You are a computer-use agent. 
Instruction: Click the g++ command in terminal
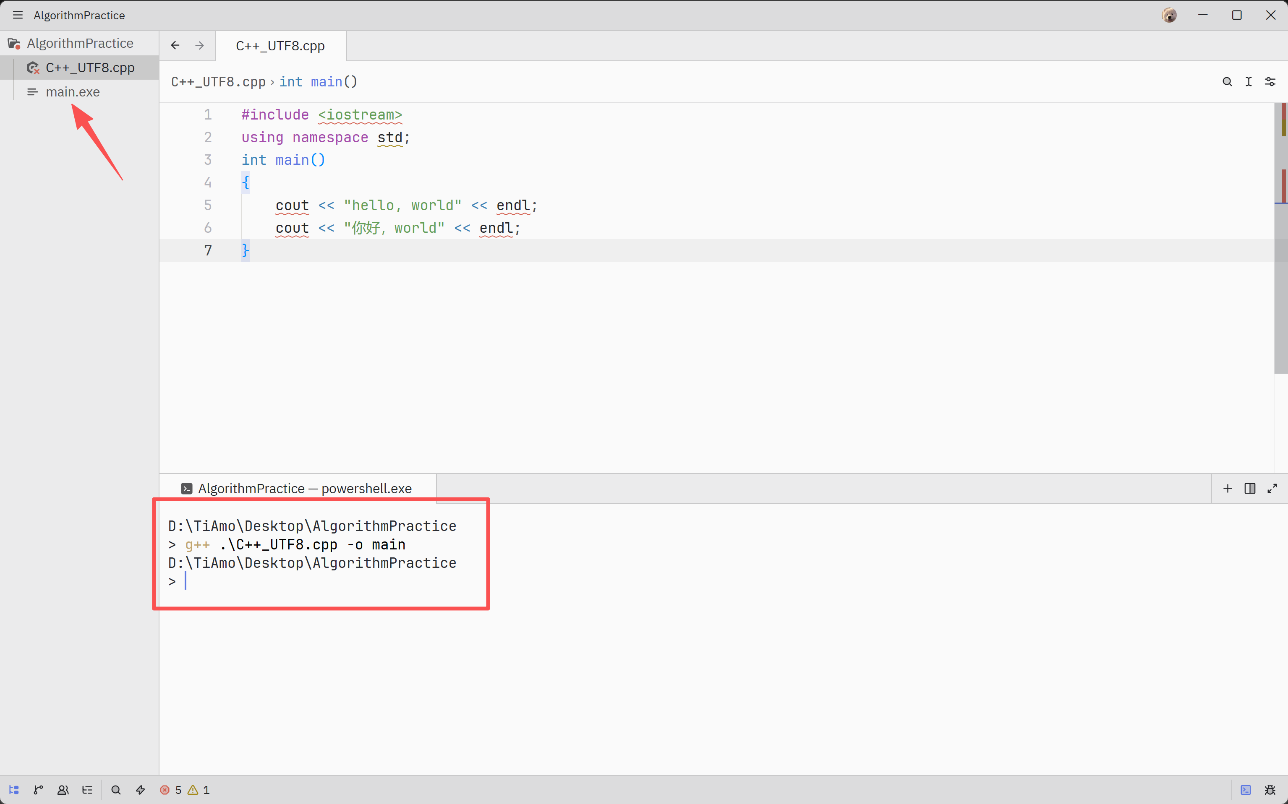(197, 544)
